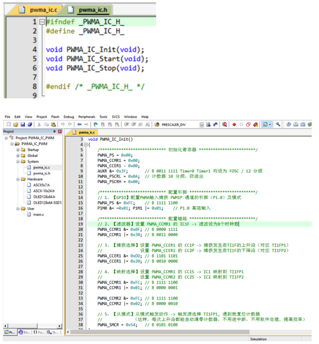Screen dimensions: 319x344
Task: Expand the Global group
Action: (18, 156)
